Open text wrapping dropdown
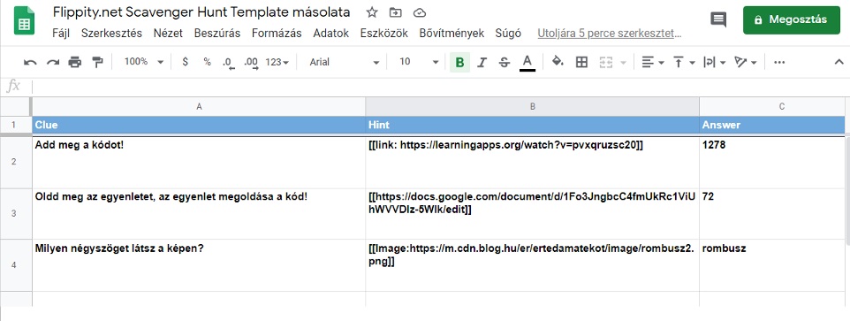850x321 pixels. [715, 63]
